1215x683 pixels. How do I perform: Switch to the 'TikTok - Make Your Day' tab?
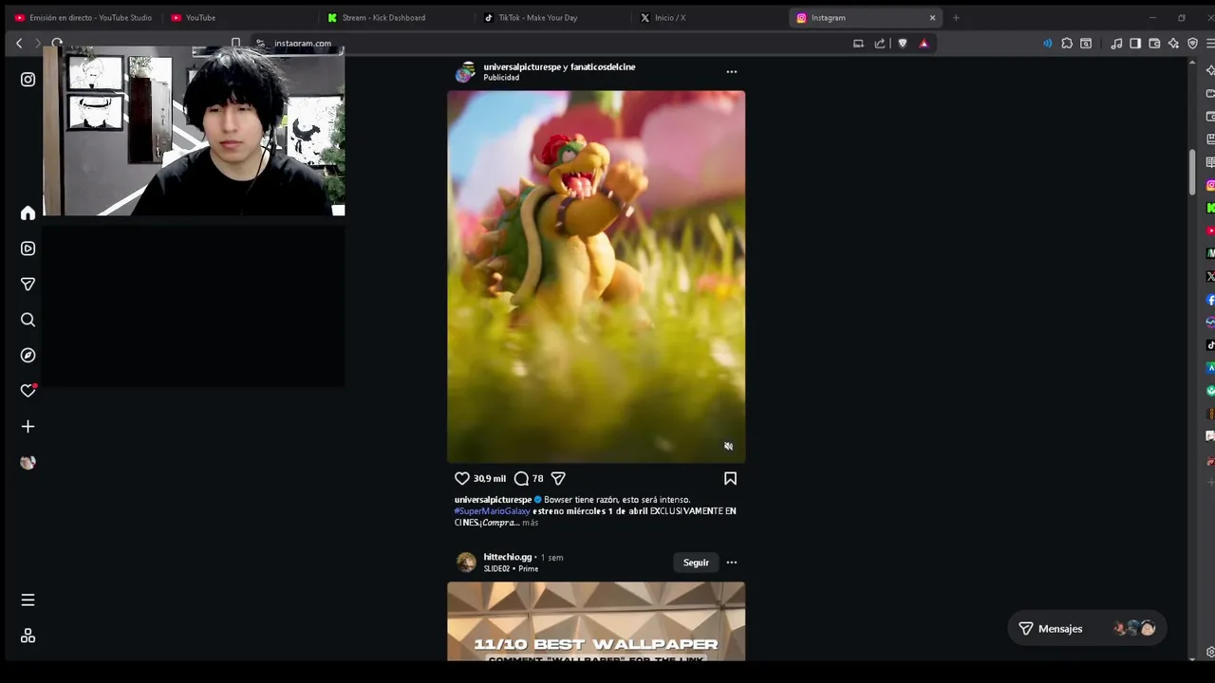point(551,17)
